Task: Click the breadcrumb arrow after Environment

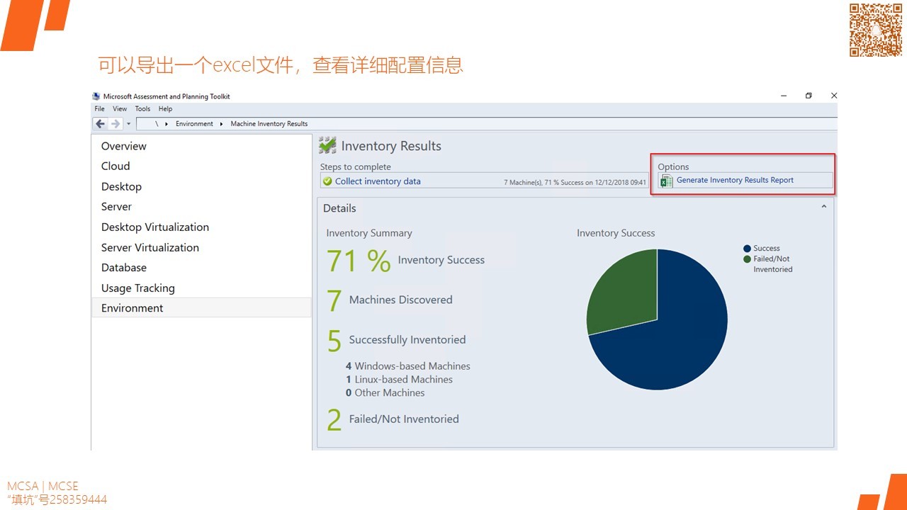Action: 222,124
